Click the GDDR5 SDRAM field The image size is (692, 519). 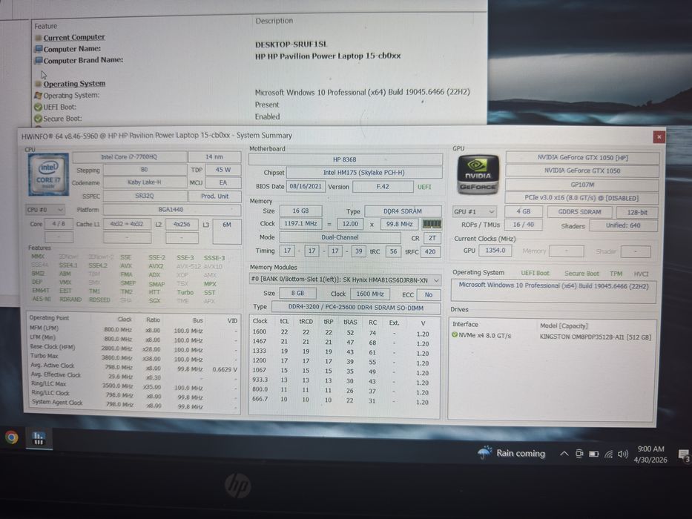[579, 212]
